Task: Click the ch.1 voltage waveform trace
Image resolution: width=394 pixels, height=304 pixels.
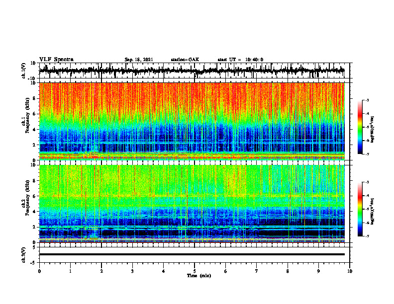Action: [x=192, y=71]
